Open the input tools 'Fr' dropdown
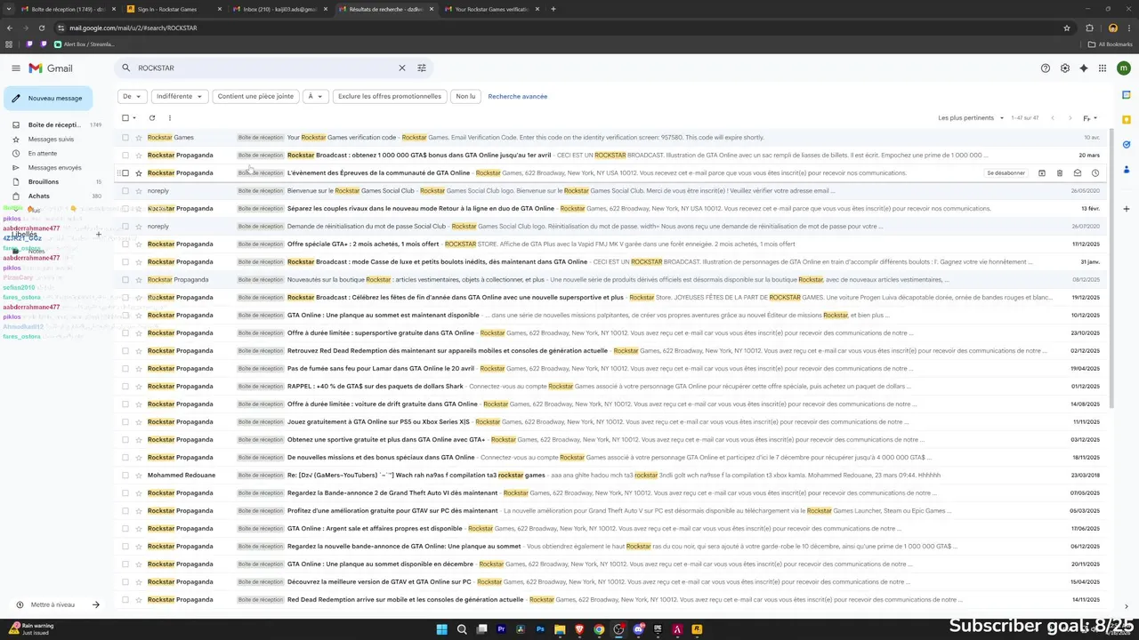The width and height of the screenshot is (1139, 640). 1090,118
